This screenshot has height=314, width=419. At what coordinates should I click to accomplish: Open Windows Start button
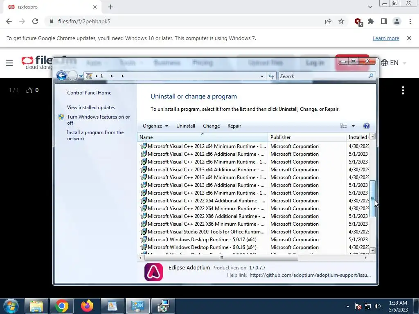click(11, 306)
